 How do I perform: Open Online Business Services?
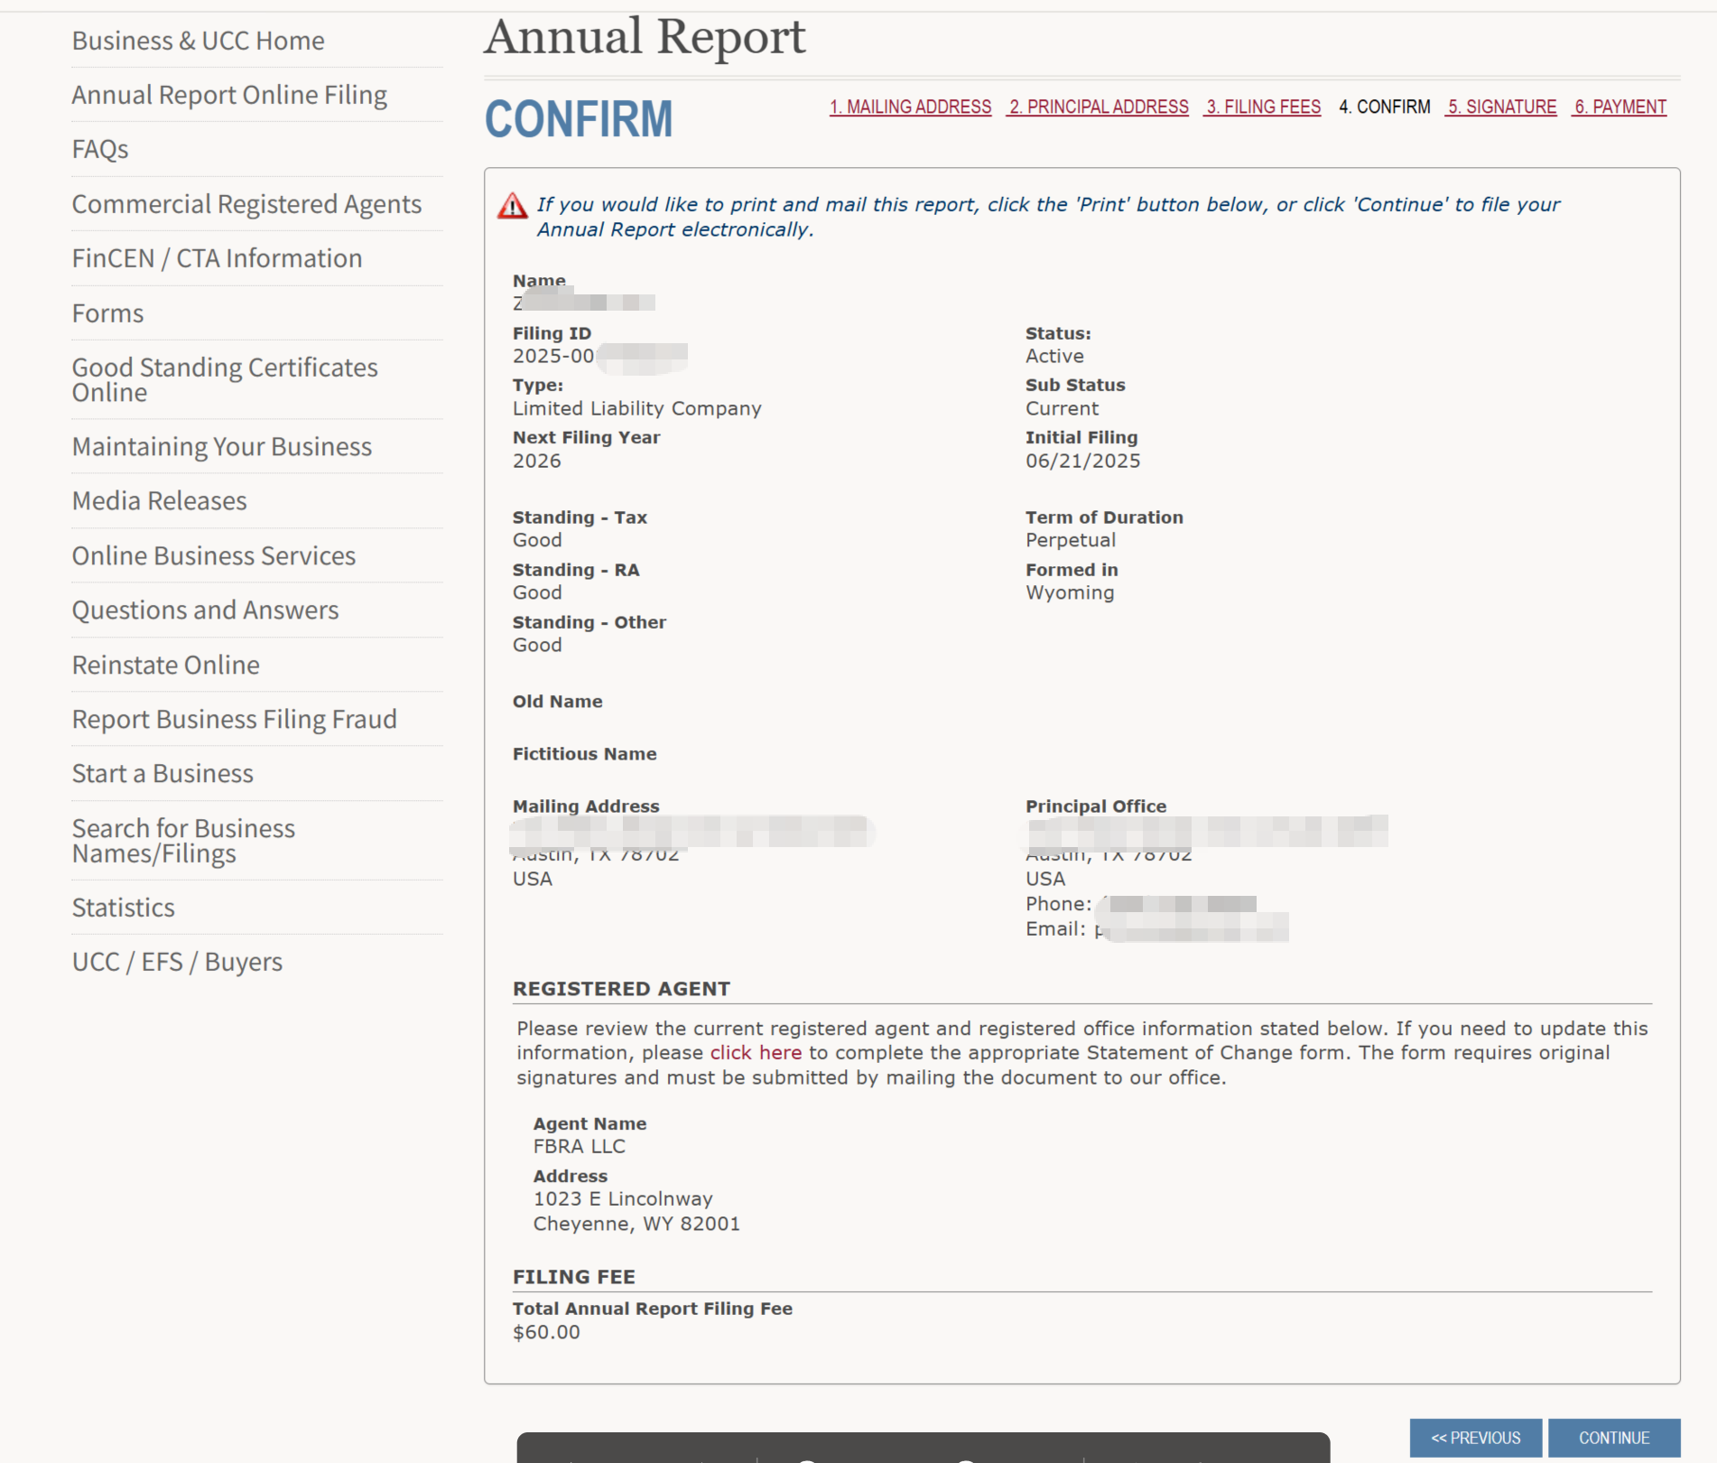click(x=214, y=555)
